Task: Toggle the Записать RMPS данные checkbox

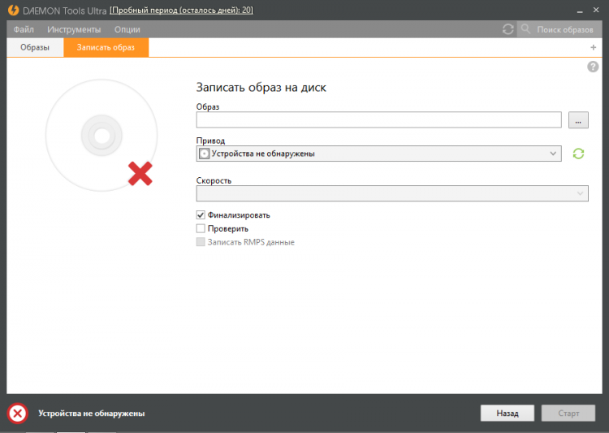Action: pos(201,242)
